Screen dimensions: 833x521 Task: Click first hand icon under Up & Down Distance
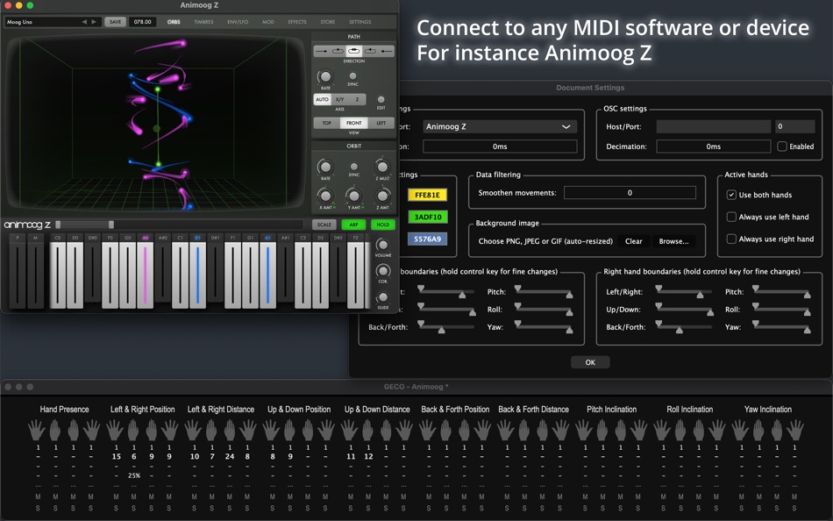pos(350,430)
